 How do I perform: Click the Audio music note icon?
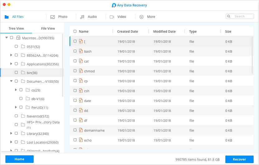[82, 17]
